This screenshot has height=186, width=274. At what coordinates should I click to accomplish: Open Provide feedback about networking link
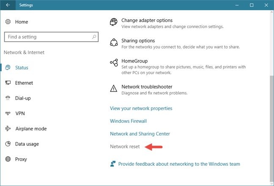[179, 164]
